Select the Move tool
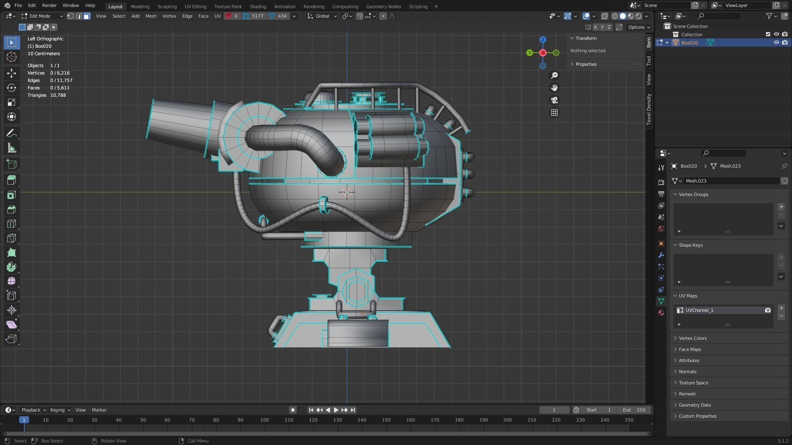792x445 pixels. click(12, 73)
